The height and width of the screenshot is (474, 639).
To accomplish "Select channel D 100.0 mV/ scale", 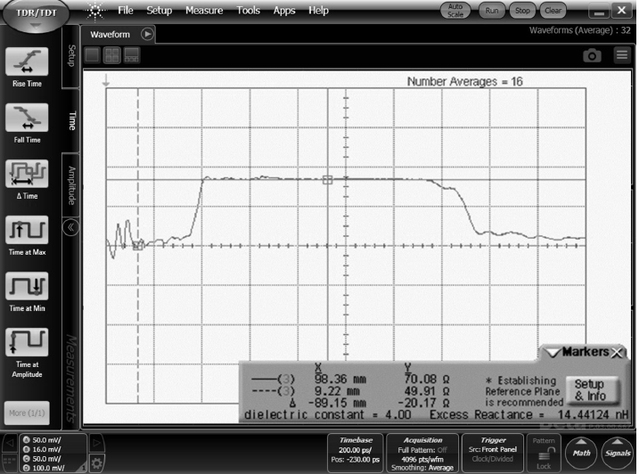I will (44, 469).
